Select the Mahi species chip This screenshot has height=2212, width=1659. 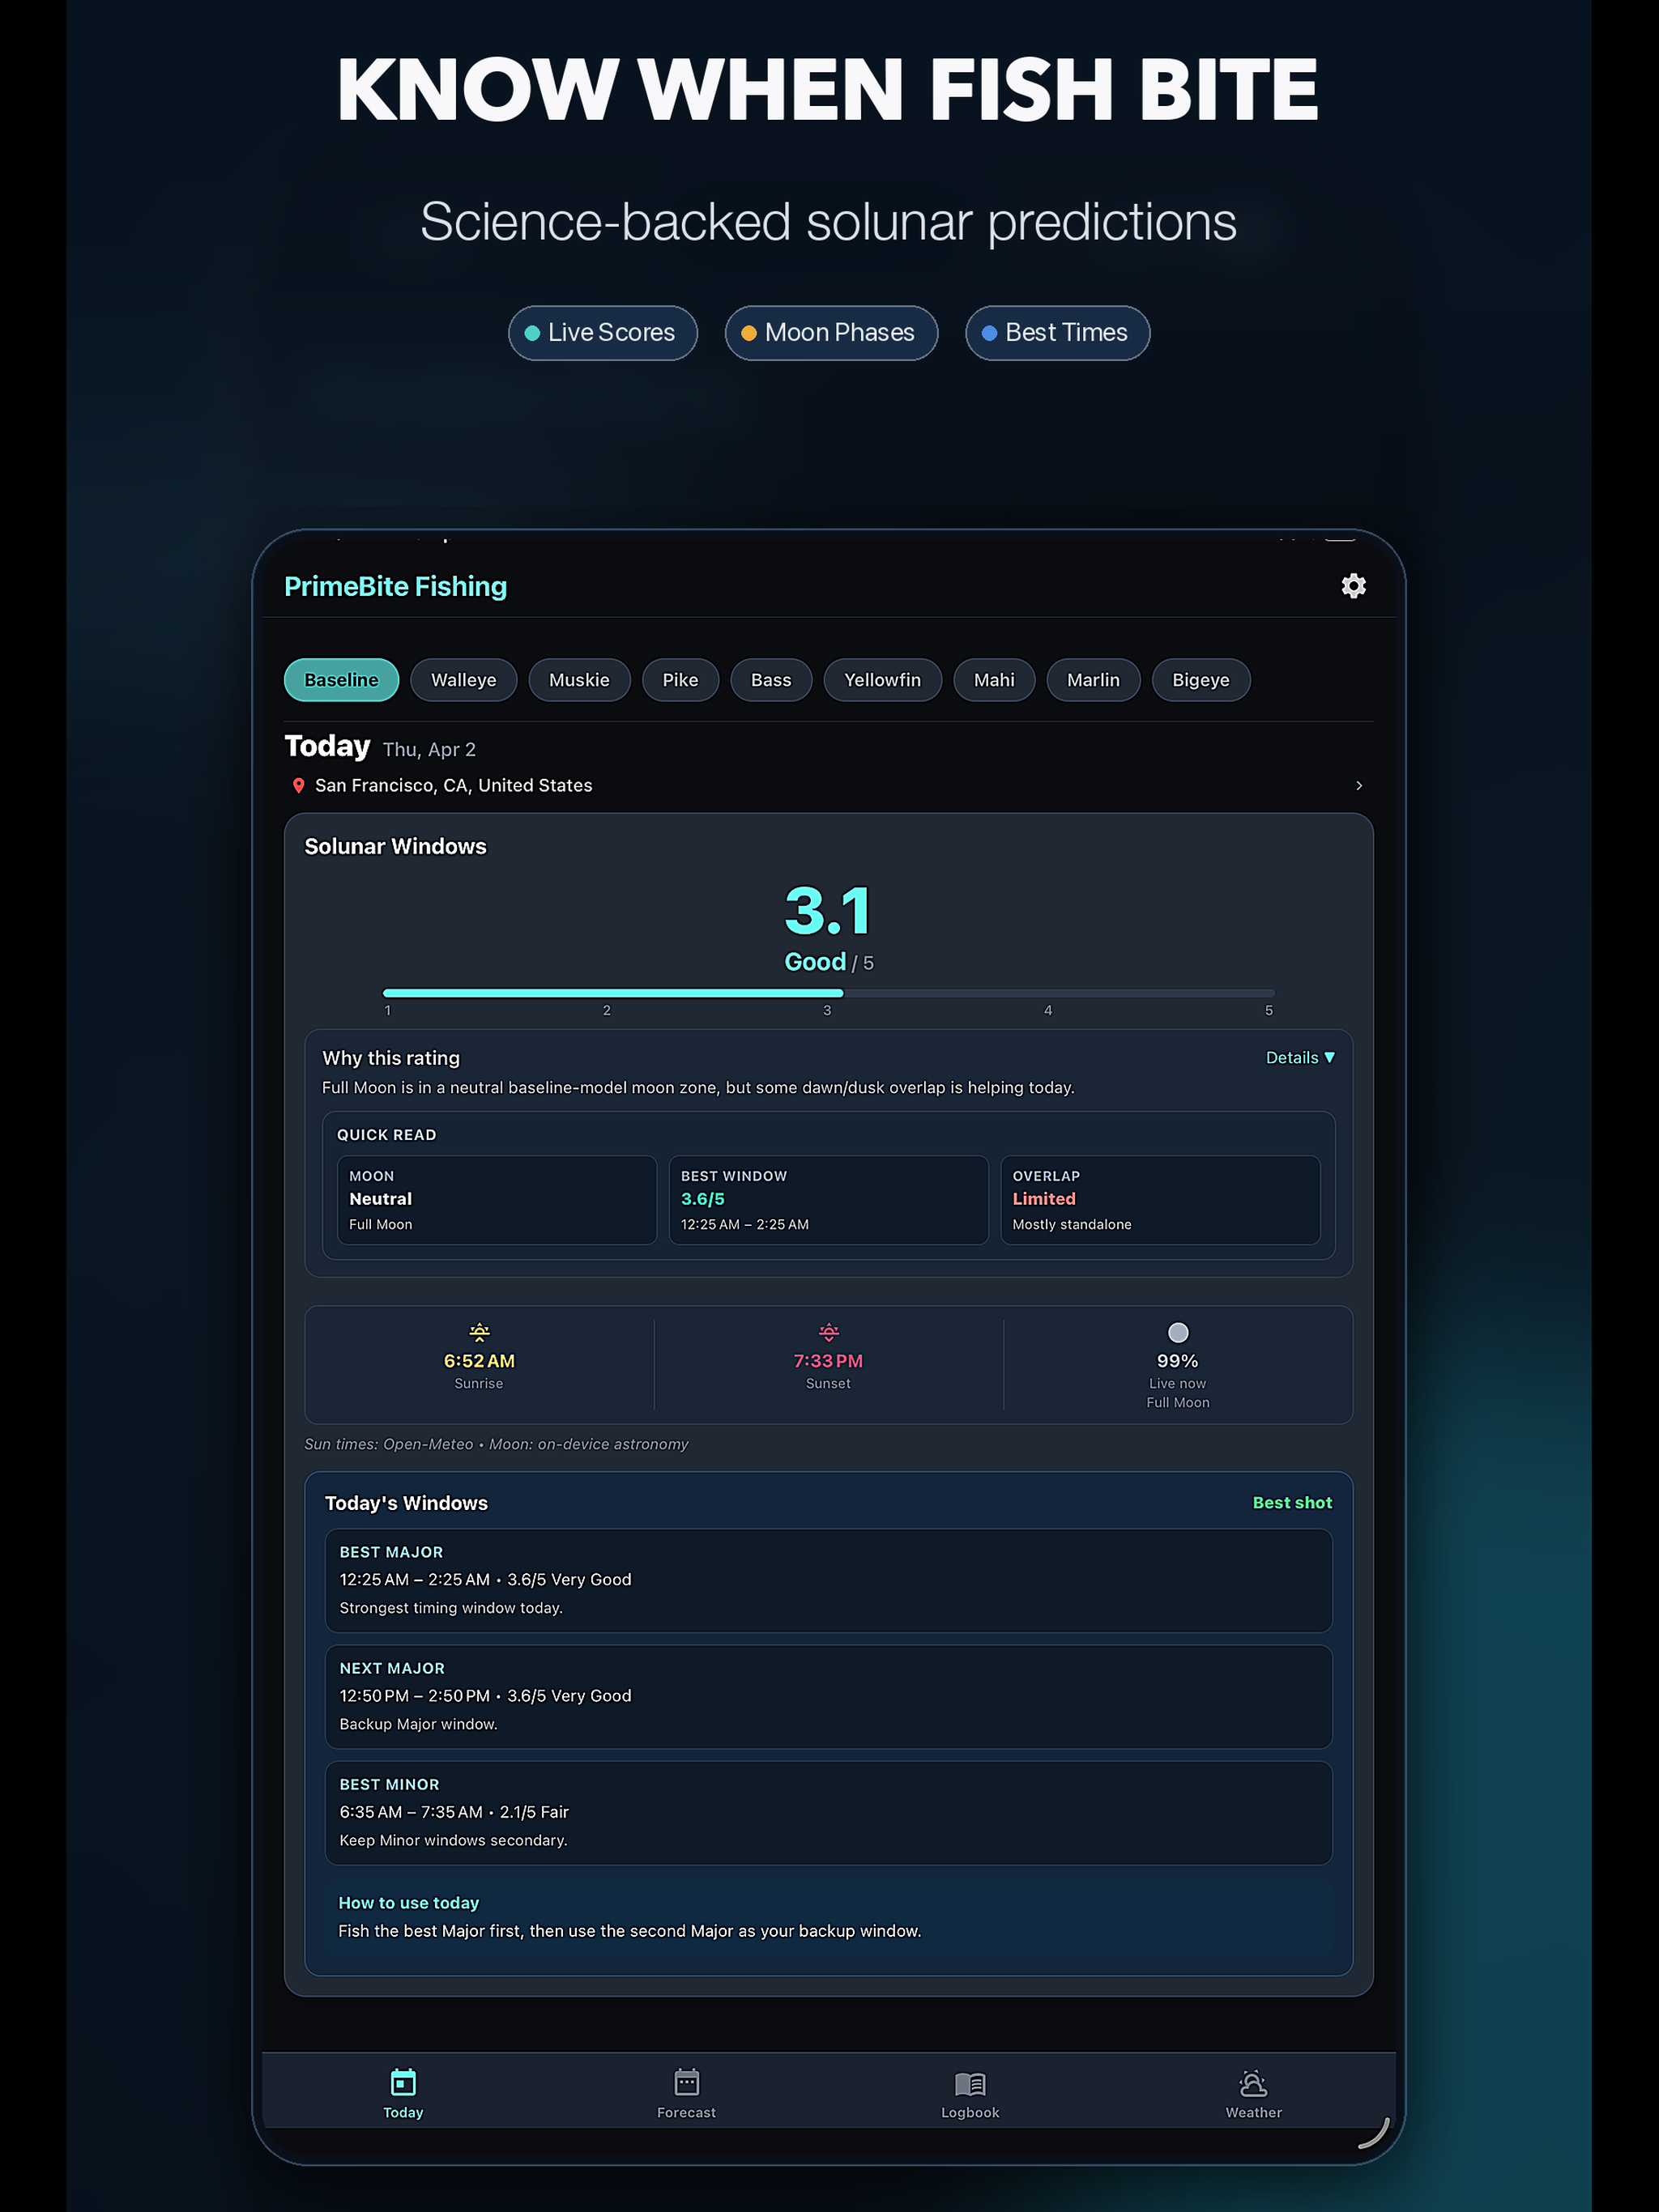click(995, 680)
